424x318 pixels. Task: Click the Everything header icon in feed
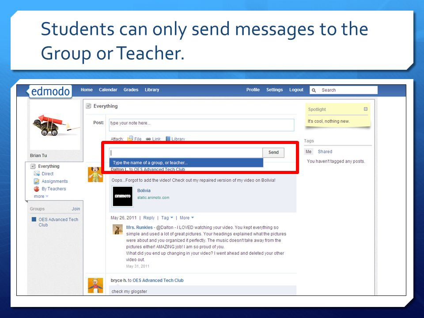coord(88,106)
